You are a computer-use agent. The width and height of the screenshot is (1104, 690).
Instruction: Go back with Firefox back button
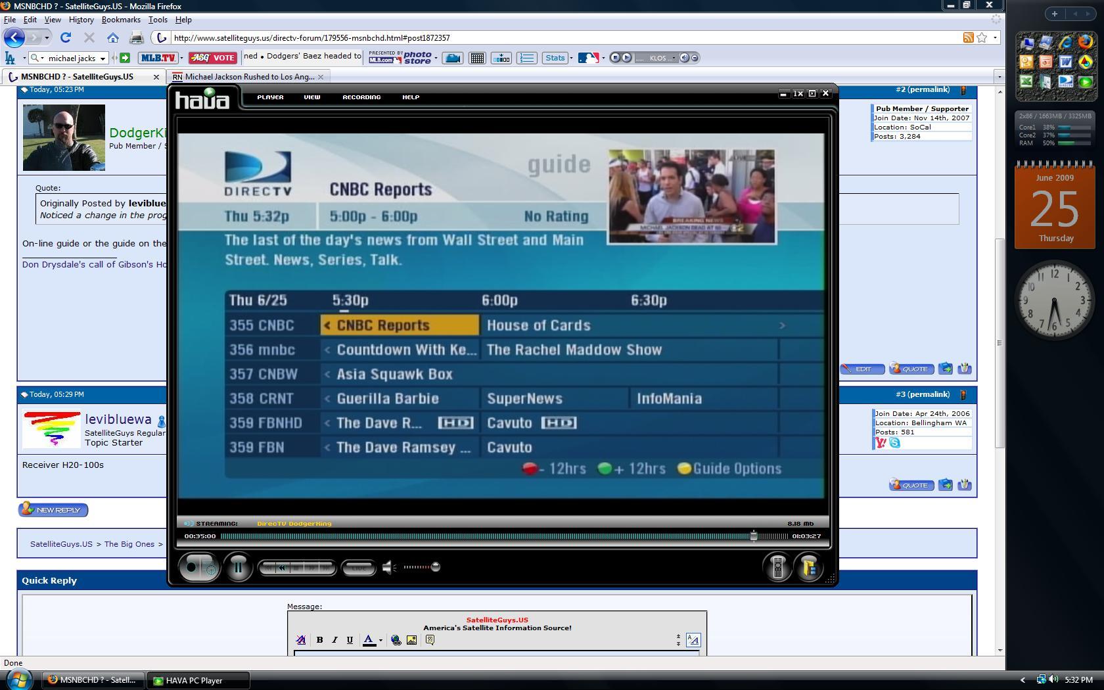pyautogui.click(x=14, y=37)
